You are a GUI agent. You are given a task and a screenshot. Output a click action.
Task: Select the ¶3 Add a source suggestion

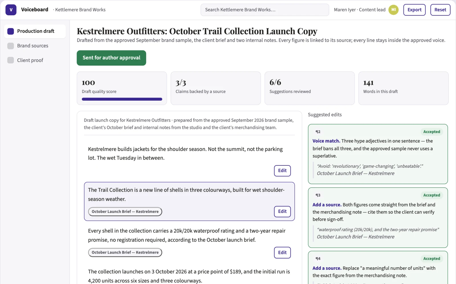pos(378,217)
